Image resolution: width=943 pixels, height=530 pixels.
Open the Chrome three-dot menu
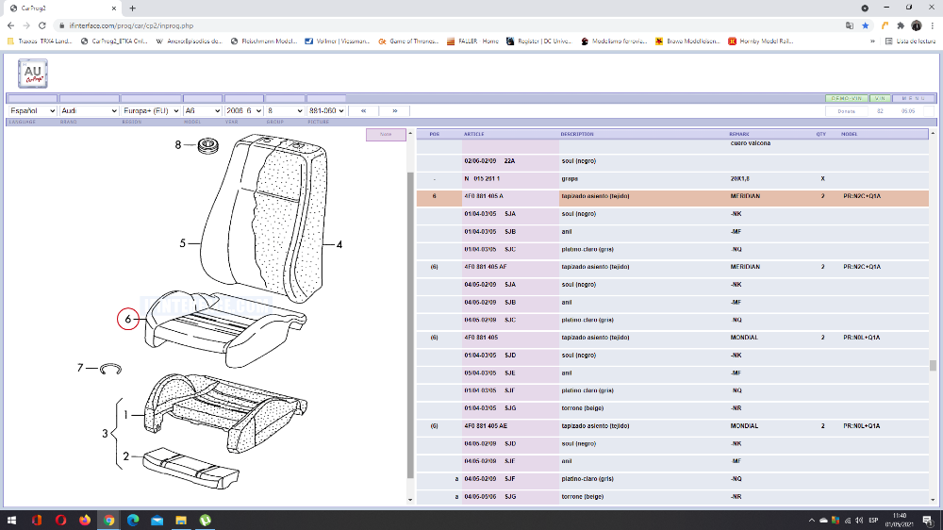[x=933, y=25]
